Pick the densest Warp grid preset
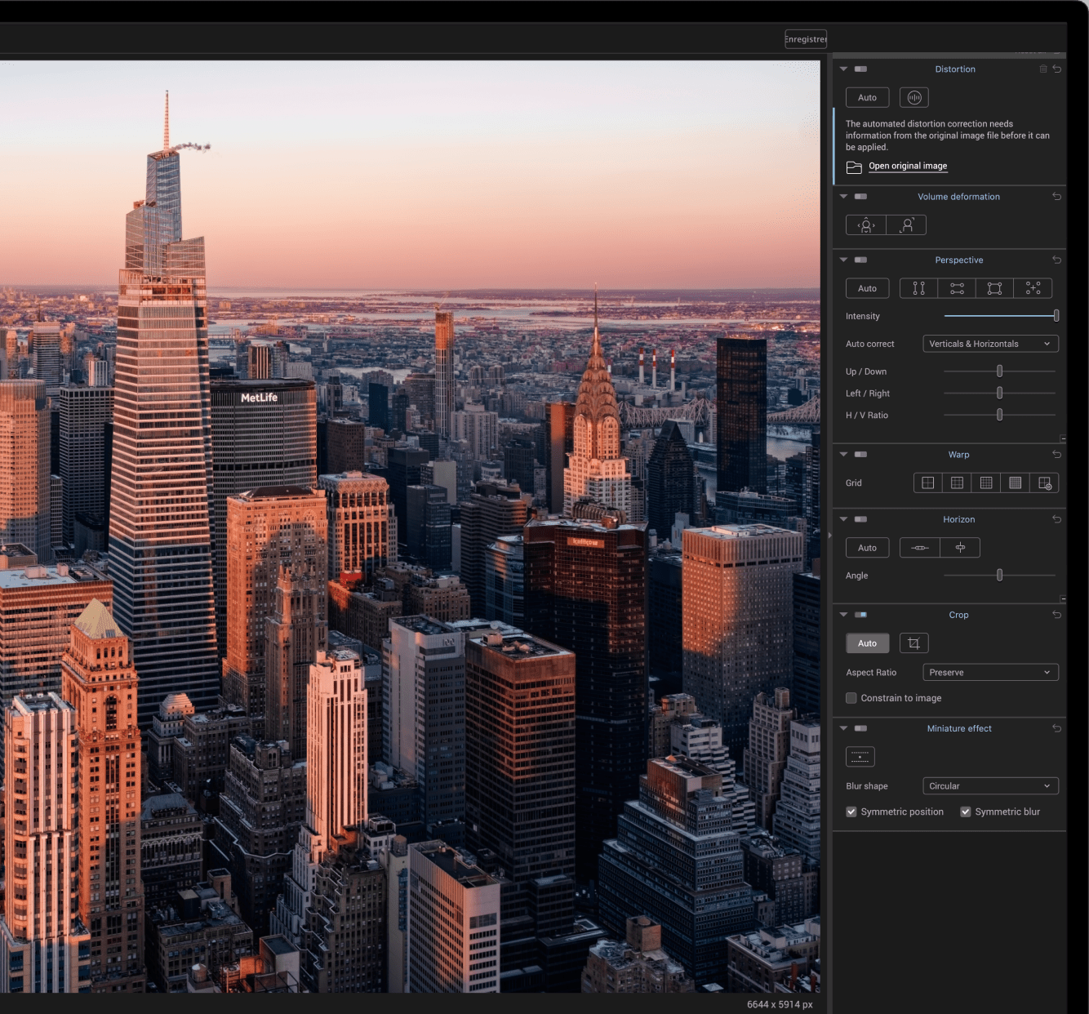This screenshot has height=1014, width=1089. tap(1015, 483)
